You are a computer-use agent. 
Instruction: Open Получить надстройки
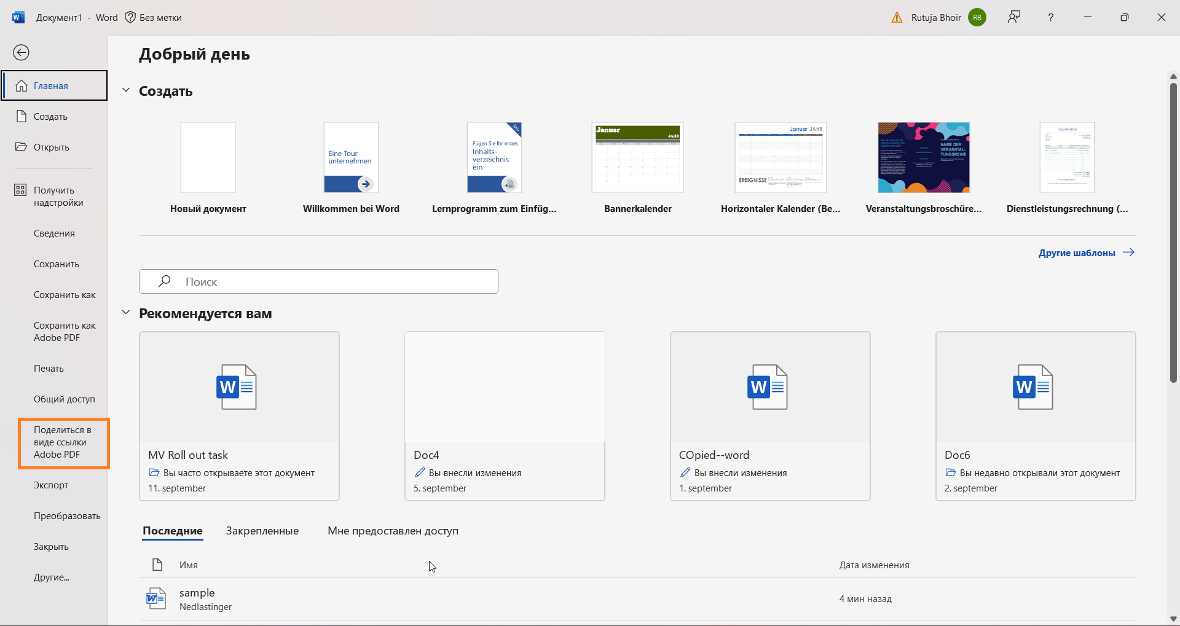pos(54,196)
